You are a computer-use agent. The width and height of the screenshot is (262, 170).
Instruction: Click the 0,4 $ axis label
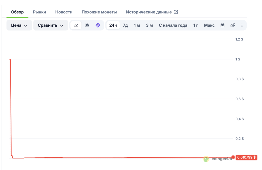[240, 119]
